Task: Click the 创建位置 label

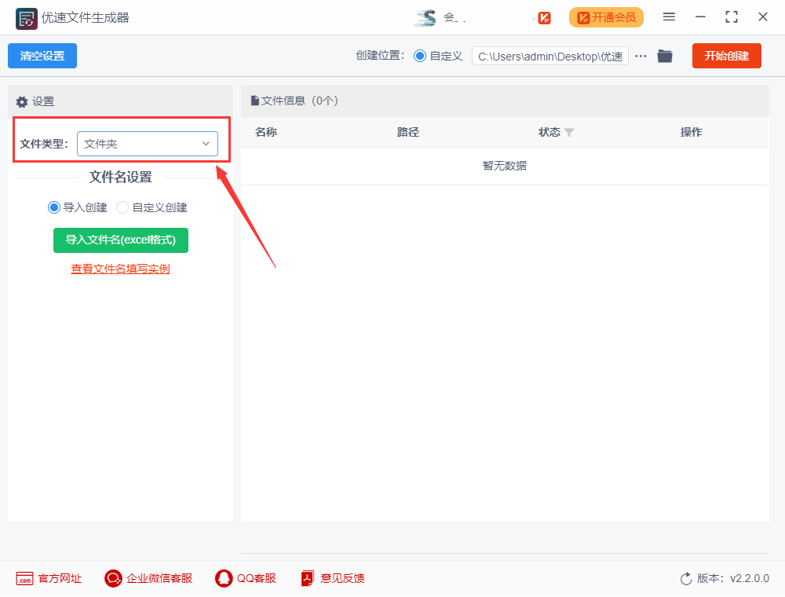Action: tap(380, 56)
